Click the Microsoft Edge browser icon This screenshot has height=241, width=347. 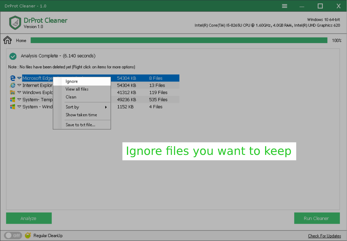point(13,78)
